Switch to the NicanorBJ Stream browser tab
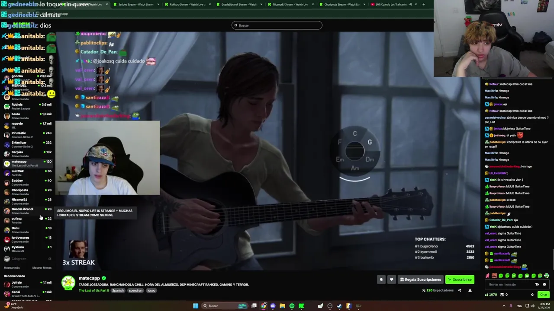This screenshot has width=554, height=311. click(x=290, y=4)
